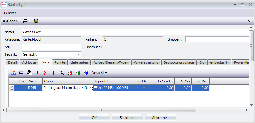Close the inner panel with black X
This screenshot has width=255, height=123.
tap(249, 21)
